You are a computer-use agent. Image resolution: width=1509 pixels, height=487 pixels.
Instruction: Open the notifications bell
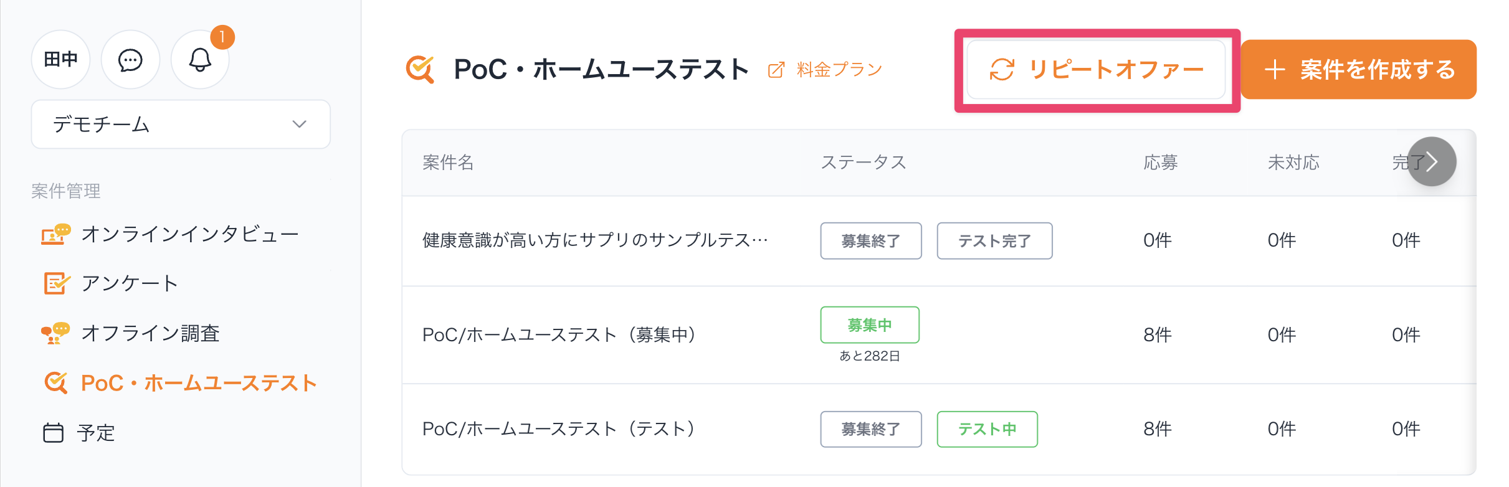pos(200,60)
